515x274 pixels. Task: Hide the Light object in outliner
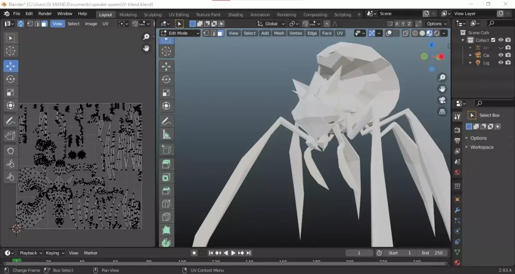pyautogui.click(x=500, y=63)
